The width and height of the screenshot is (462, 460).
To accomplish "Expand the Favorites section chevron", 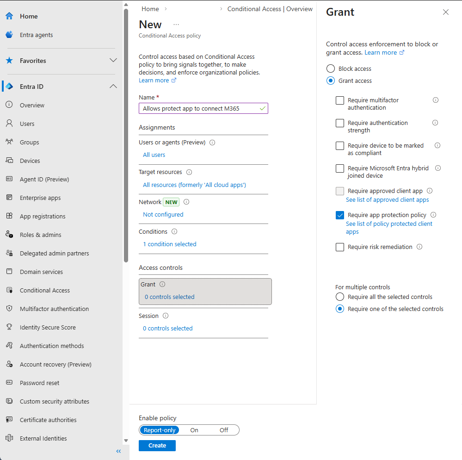I will click(113, 61).
